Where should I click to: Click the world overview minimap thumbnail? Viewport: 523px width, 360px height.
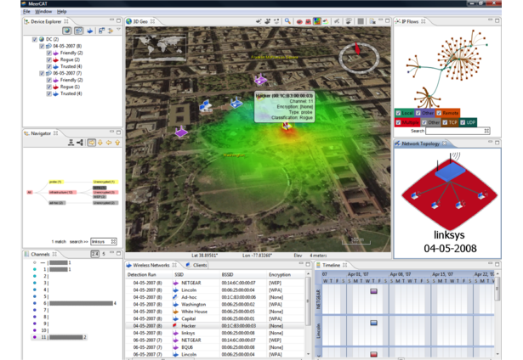159,48
